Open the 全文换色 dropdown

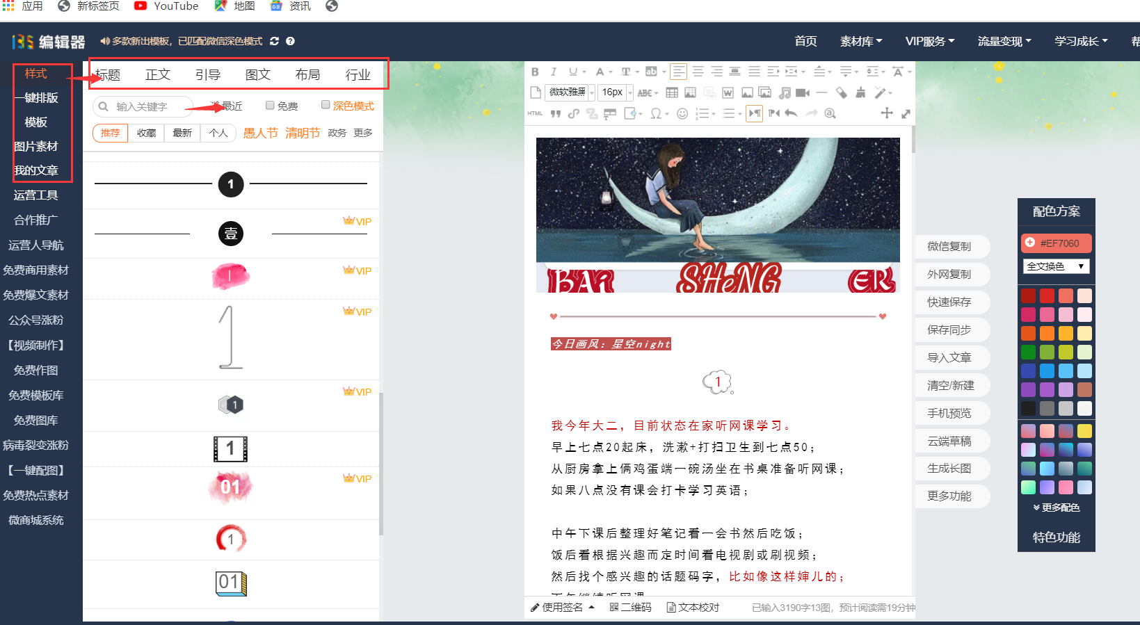click(x=1056, y=266)
